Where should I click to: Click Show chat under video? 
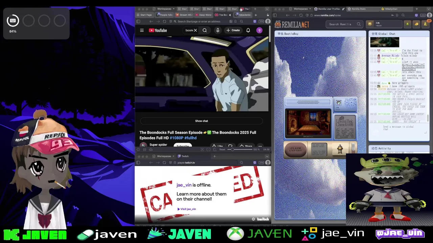(x=201, y=121)
